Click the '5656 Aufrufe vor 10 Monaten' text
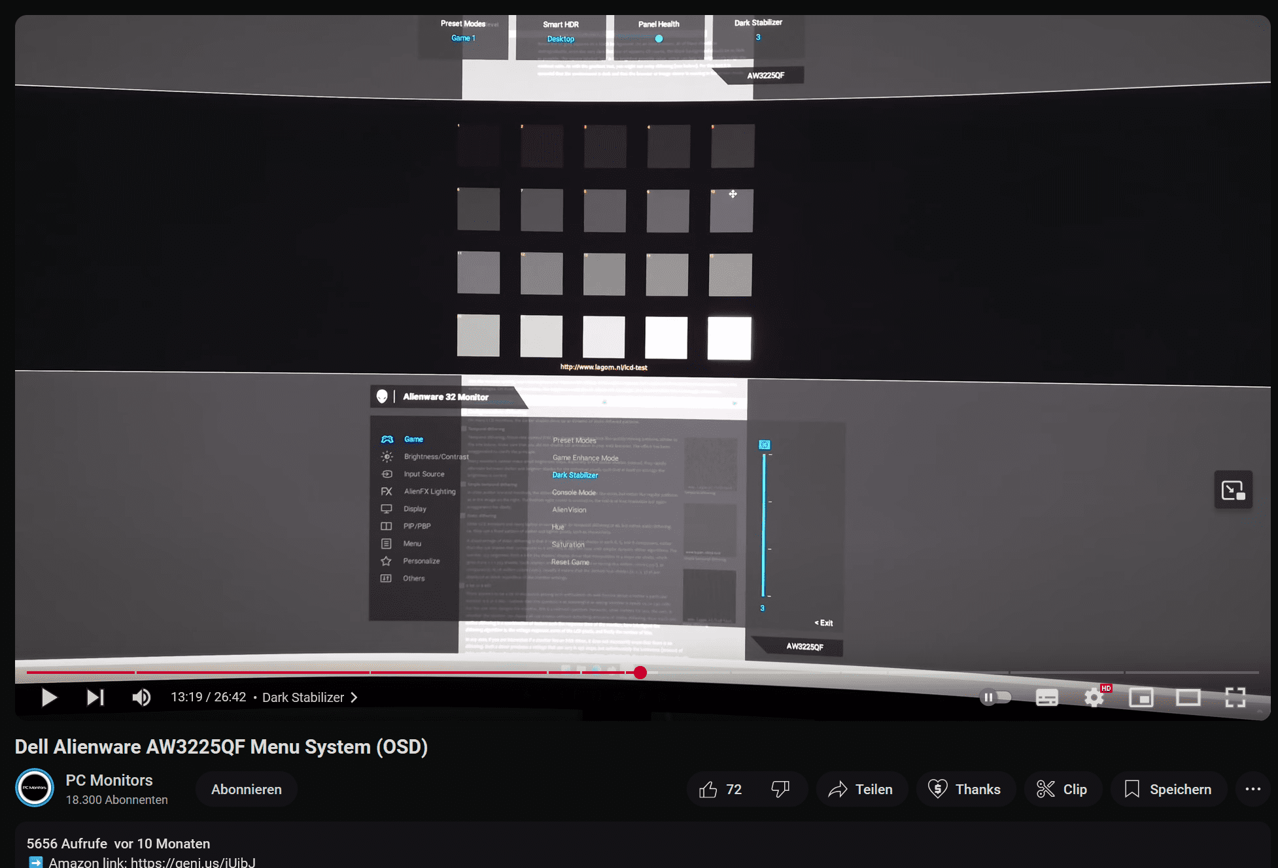Viewport: 1278px width, 868px height. click(x=118, y=844)
